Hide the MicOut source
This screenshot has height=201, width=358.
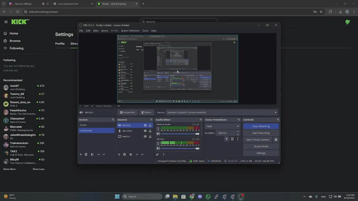[x=145, y=125]
